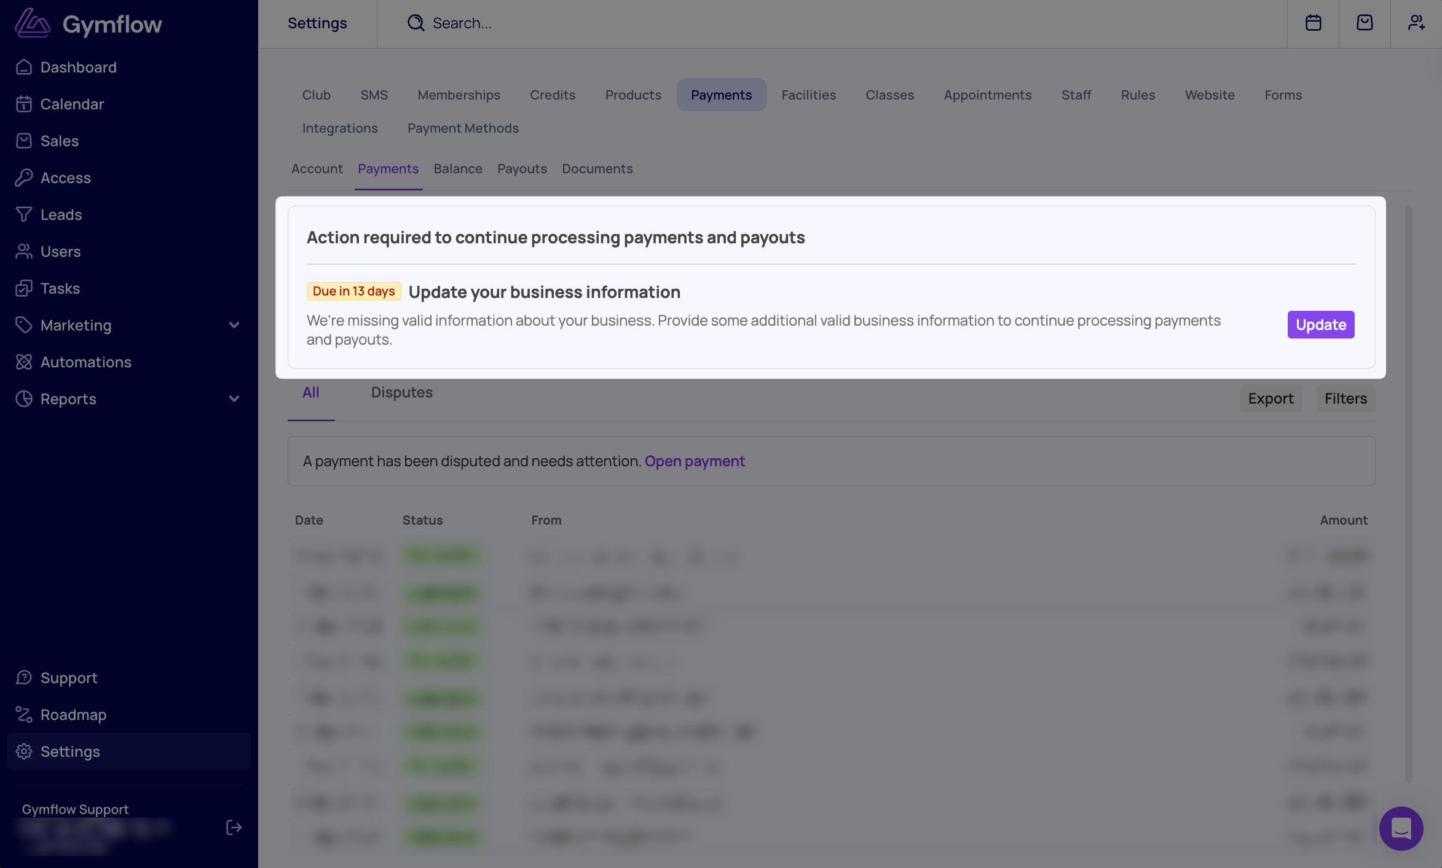
Task: Switch to the Club settings tab
Action: [317, 95]
